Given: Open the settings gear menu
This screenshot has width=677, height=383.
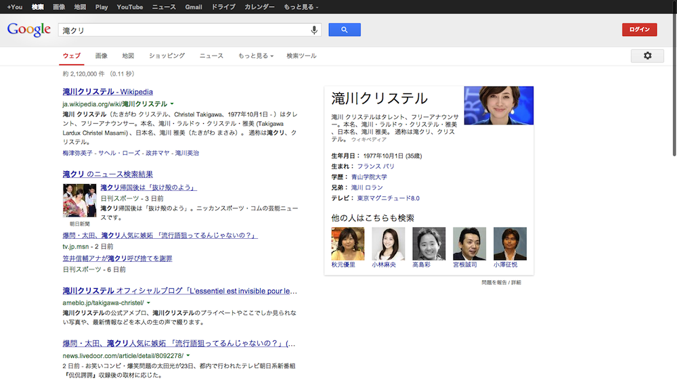Looking at the screenshot, I should [647, 55].
